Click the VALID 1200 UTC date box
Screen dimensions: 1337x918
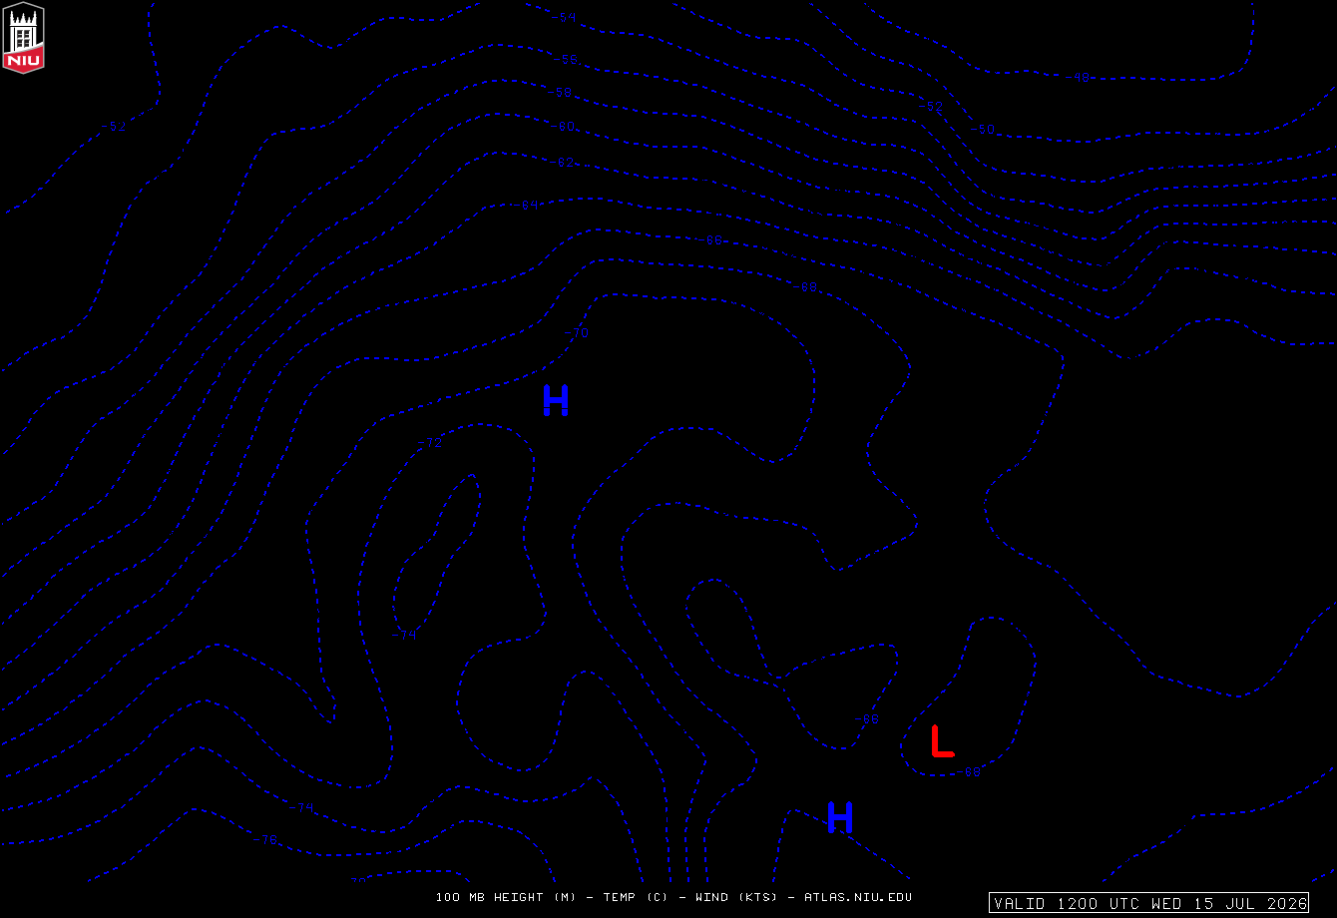pos(1148,903)
